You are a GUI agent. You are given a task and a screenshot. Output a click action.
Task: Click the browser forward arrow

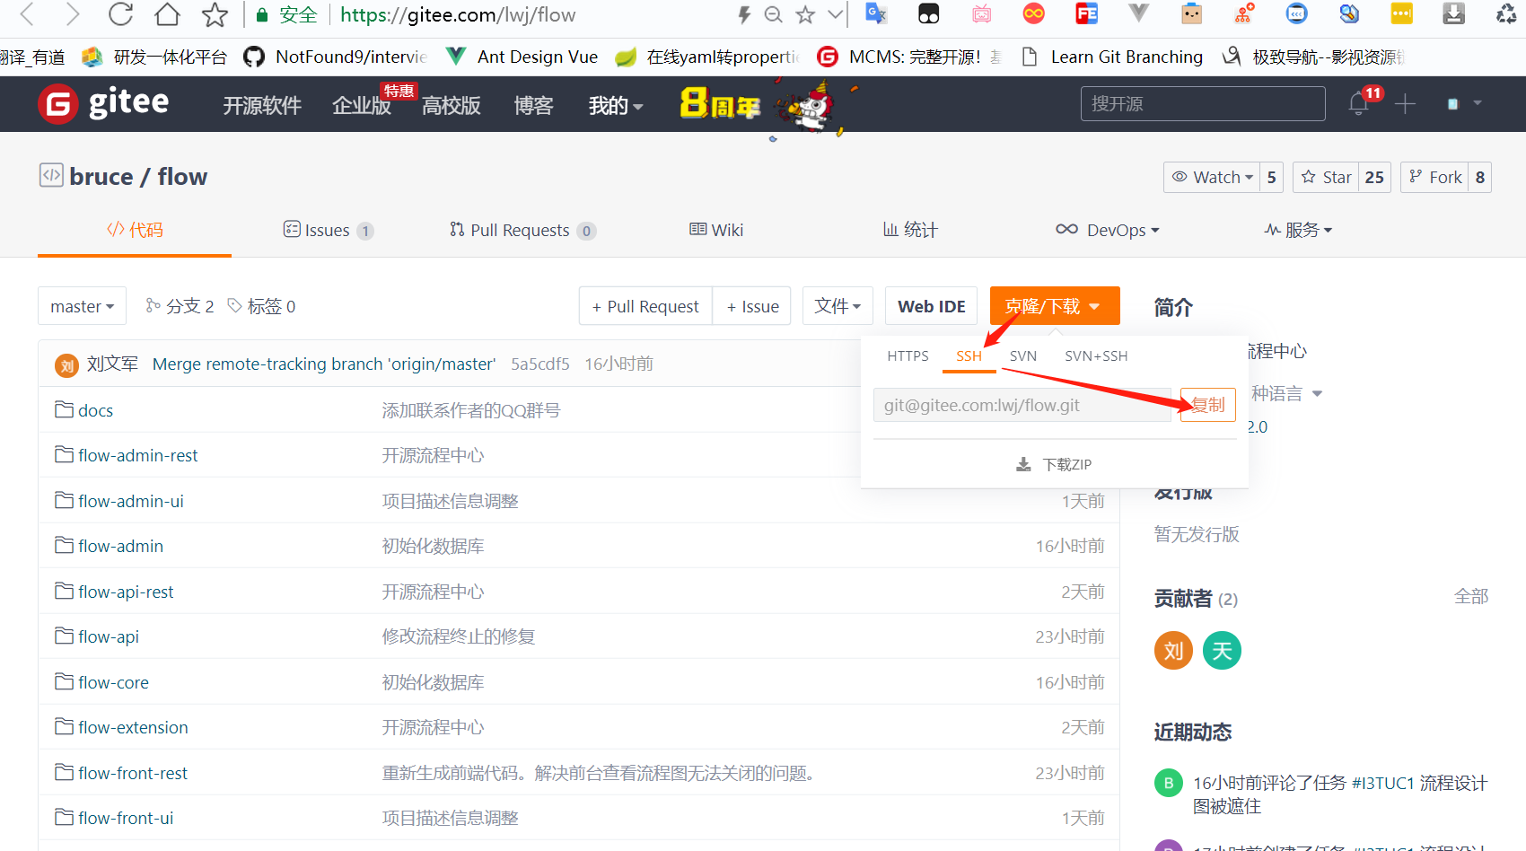click(73, 14)
